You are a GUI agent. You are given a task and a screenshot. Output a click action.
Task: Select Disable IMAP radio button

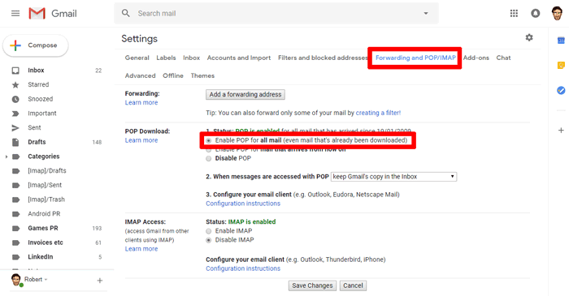pos(209,240)
